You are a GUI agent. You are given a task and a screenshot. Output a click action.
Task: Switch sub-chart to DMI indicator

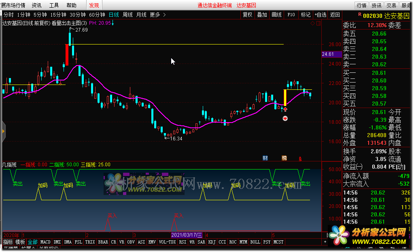tap(57, 242)
